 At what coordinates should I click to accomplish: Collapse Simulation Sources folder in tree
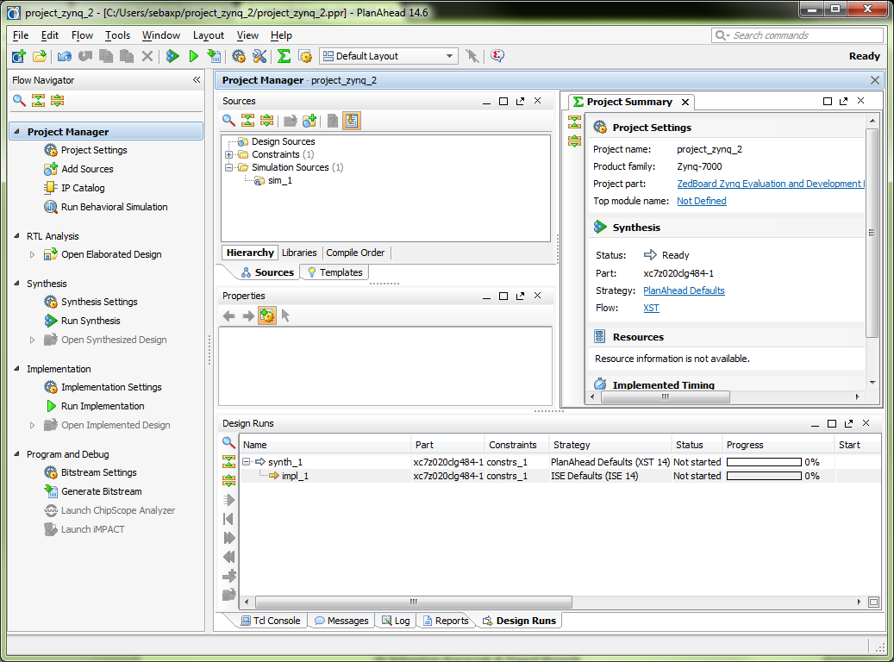coord(228,167)
